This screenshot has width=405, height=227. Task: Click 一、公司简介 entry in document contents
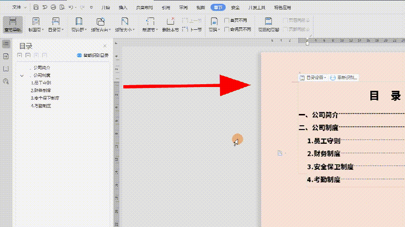pyautogui.click(x=318, y=115)
